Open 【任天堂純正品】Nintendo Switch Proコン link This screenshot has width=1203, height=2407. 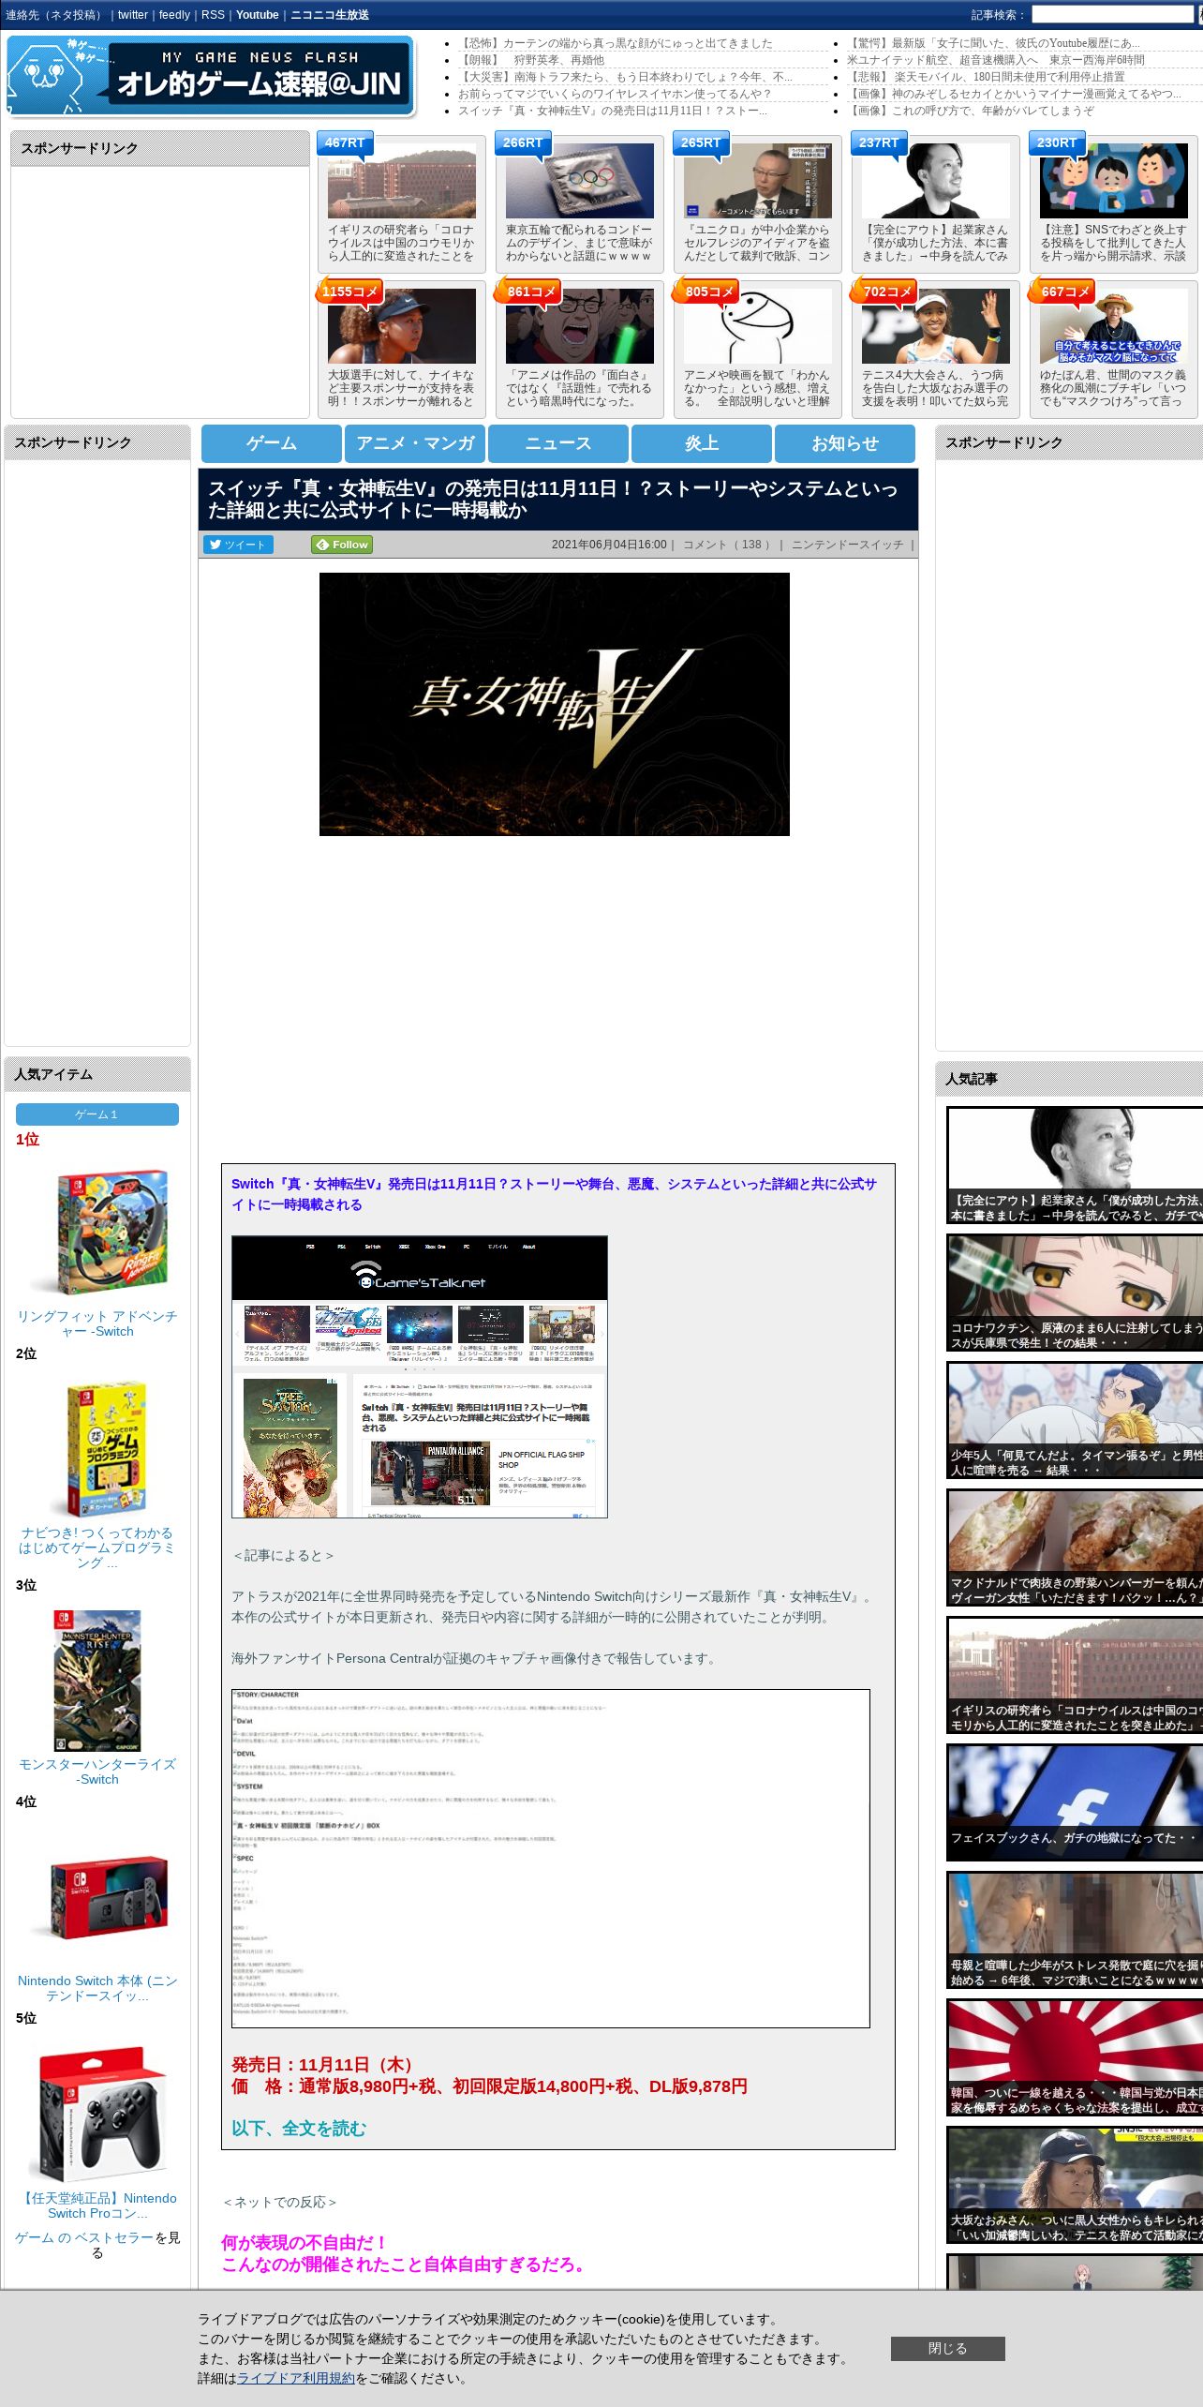(97, 2205)
